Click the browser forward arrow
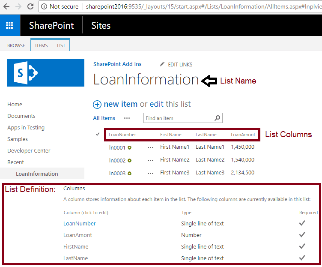The height and width of the screenshot is (267, 322). pyautogui.click(x=18, y=6)
